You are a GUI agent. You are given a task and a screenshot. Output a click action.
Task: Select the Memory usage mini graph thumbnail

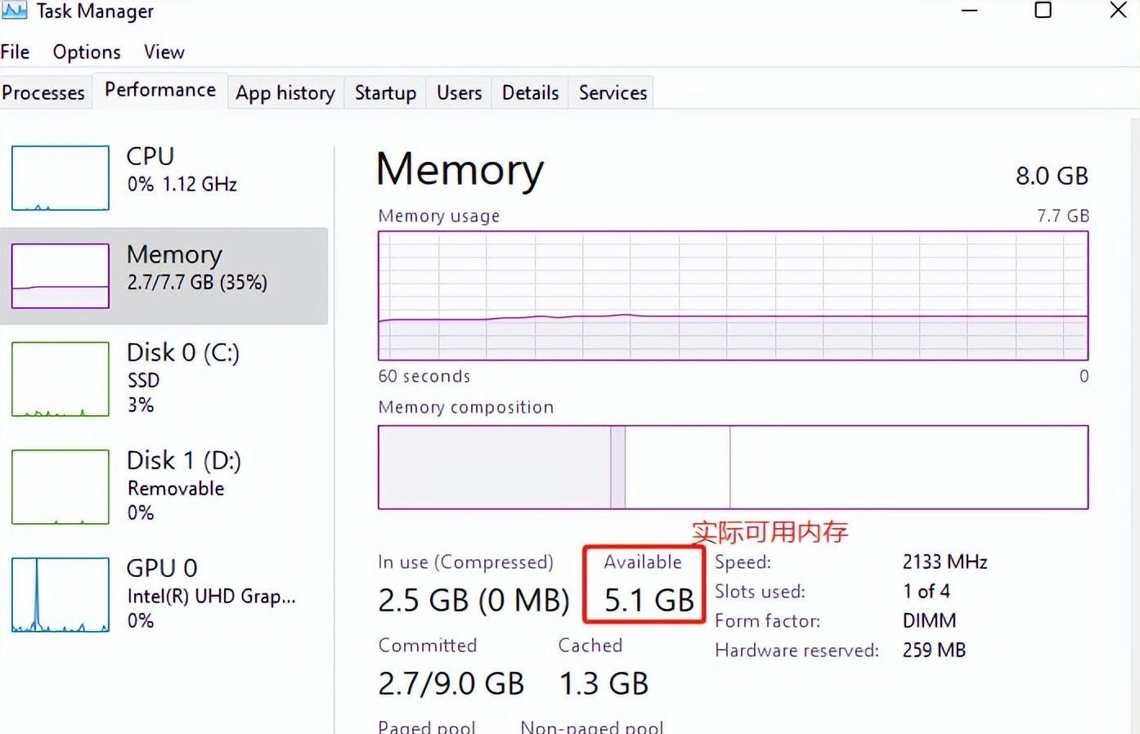tap(61, 275)
